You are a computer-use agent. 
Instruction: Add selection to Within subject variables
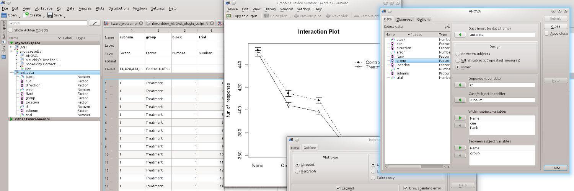point(460,118)
